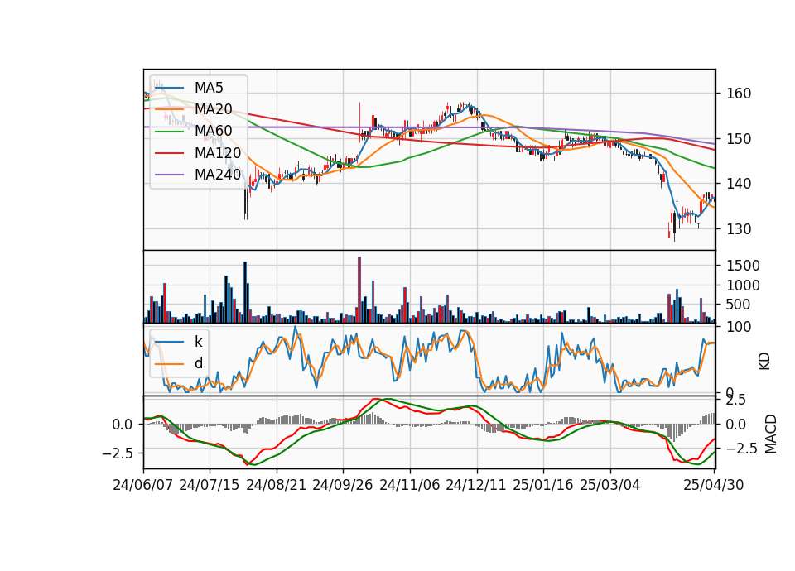Click the 25/03/04 date label

(610, 485)
